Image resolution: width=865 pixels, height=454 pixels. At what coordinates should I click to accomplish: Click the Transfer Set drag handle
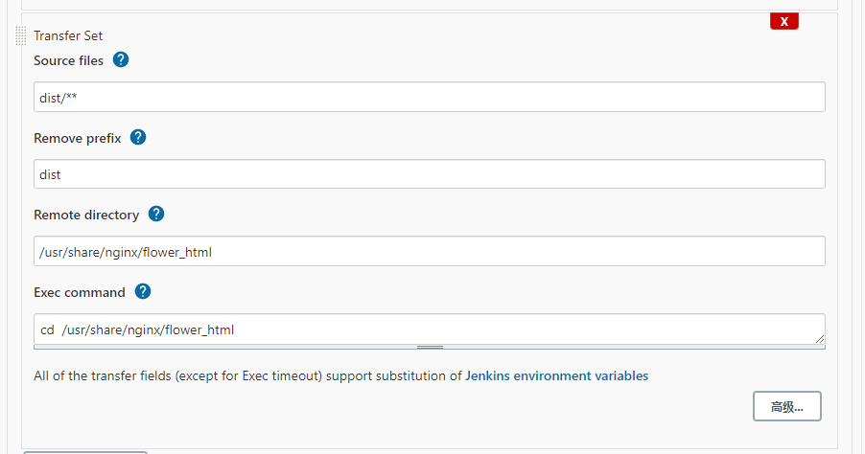pyautogui.click(x=20, y=36)
